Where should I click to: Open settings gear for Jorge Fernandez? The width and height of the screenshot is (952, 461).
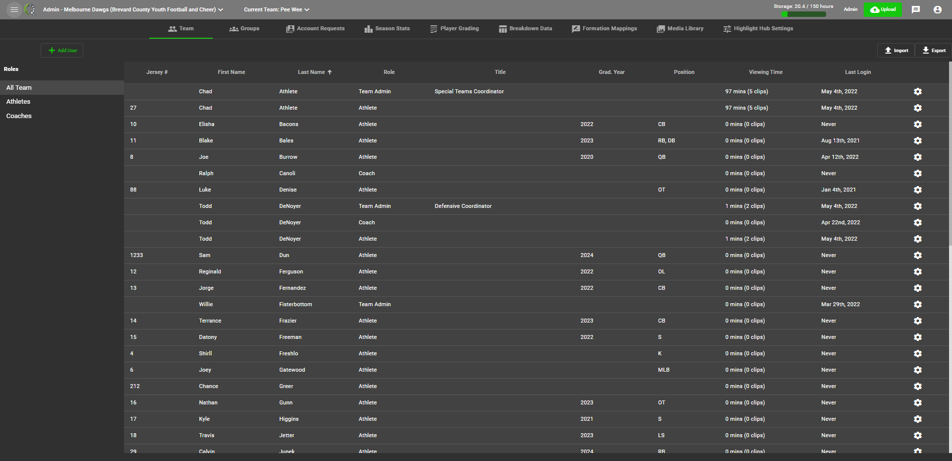click(918, 288)
